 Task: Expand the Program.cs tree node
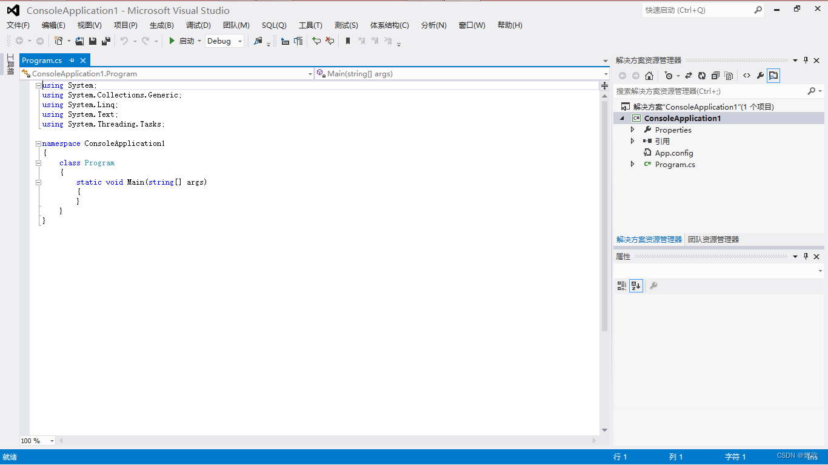(633, 164)
